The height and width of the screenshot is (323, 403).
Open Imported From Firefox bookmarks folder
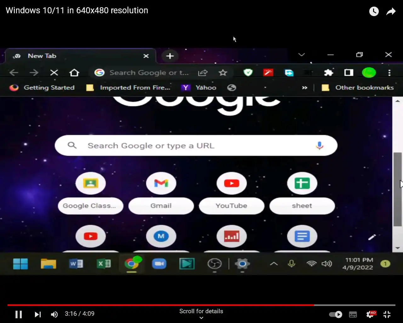pyautogui.click(x=128, y=88)
